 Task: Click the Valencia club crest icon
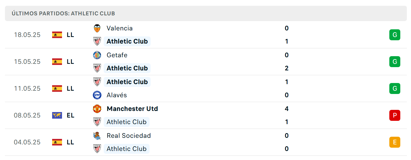tap(97, 28)
